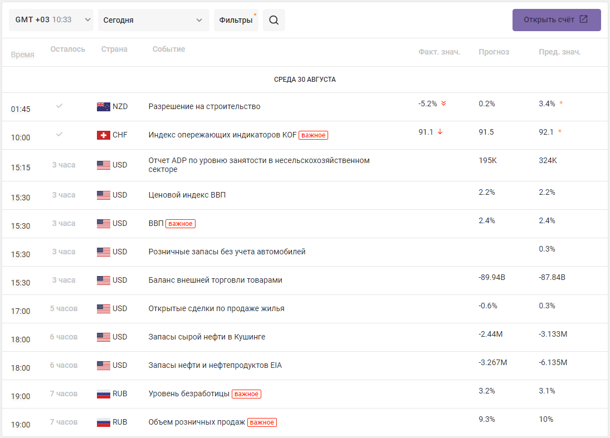The height and width of the screenshot is (438, 610).
Task: Click the Прогноз column header
Action: [494, 52]
